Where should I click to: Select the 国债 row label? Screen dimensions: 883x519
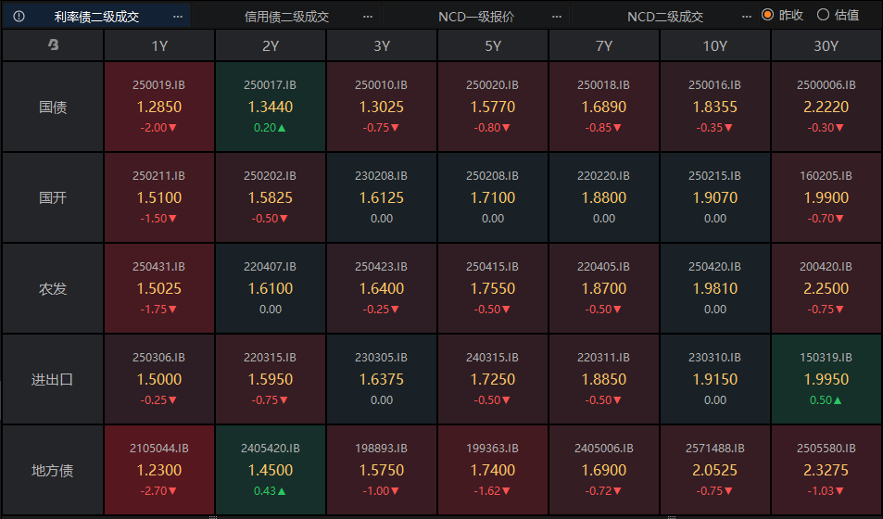[53, 107]
